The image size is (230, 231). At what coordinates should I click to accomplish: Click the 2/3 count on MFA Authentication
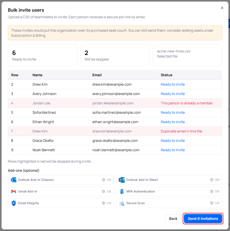coord(217,191)
